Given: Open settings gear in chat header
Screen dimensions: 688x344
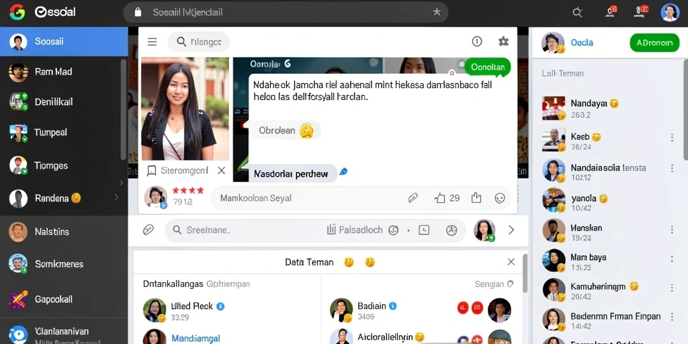Looking at the screenshot, I should click(503, 42).
